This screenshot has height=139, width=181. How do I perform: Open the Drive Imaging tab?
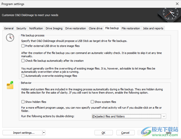click(54, 28)
